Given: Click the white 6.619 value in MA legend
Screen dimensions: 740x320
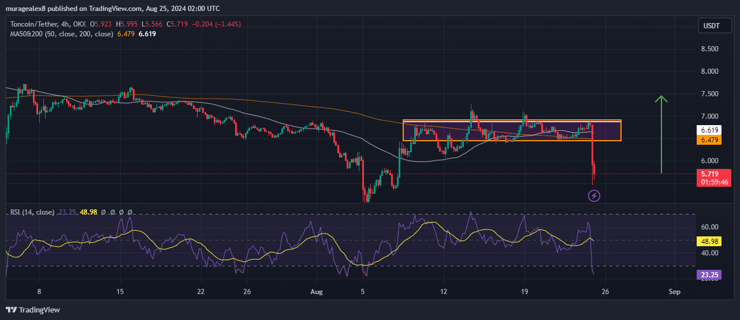Looking at the screenshot, I should coord(147,34).
